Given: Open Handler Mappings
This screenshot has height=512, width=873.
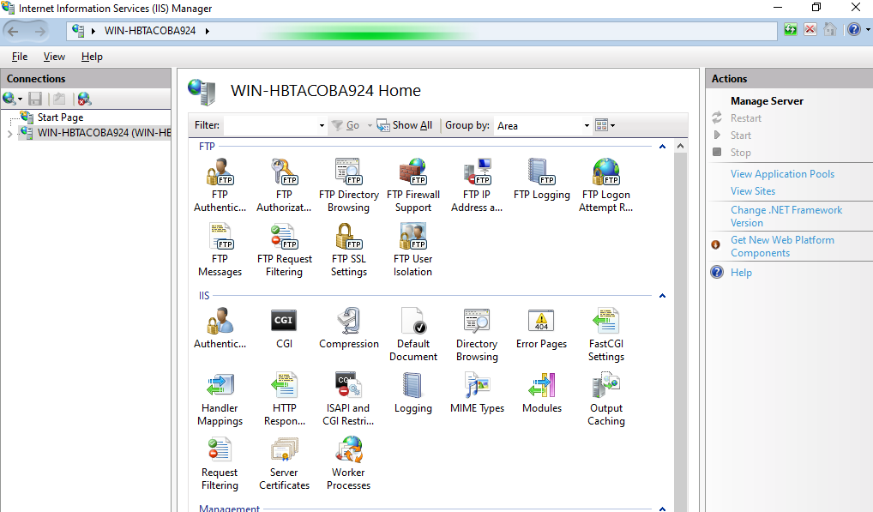Looking at the screenshot, I should click(220, 399).
